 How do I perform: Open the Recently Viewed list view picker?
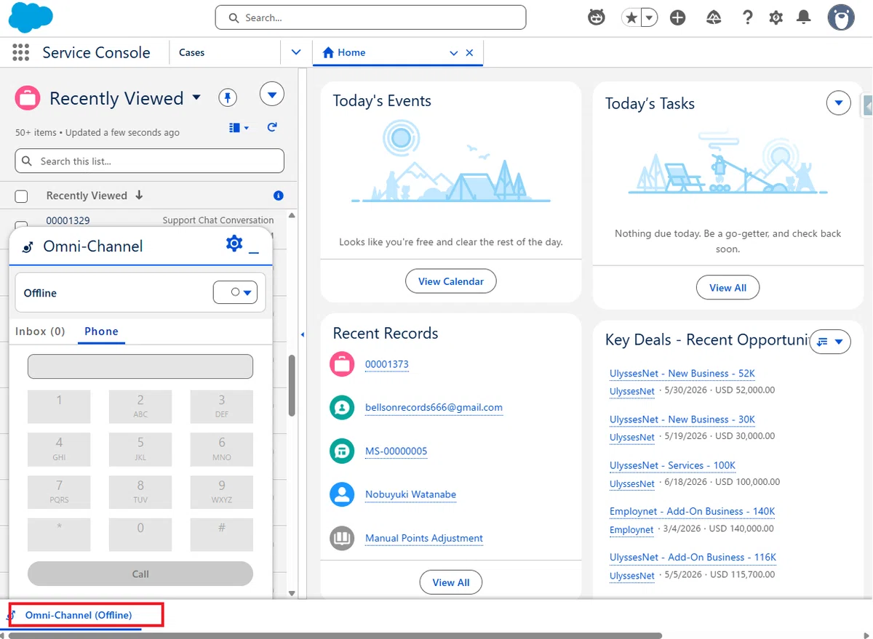(x=196, y=98)
